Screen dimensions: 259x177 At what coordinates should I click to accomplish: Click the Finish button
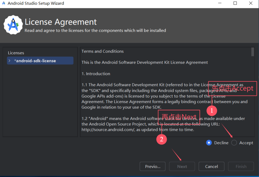pos(241,166)
